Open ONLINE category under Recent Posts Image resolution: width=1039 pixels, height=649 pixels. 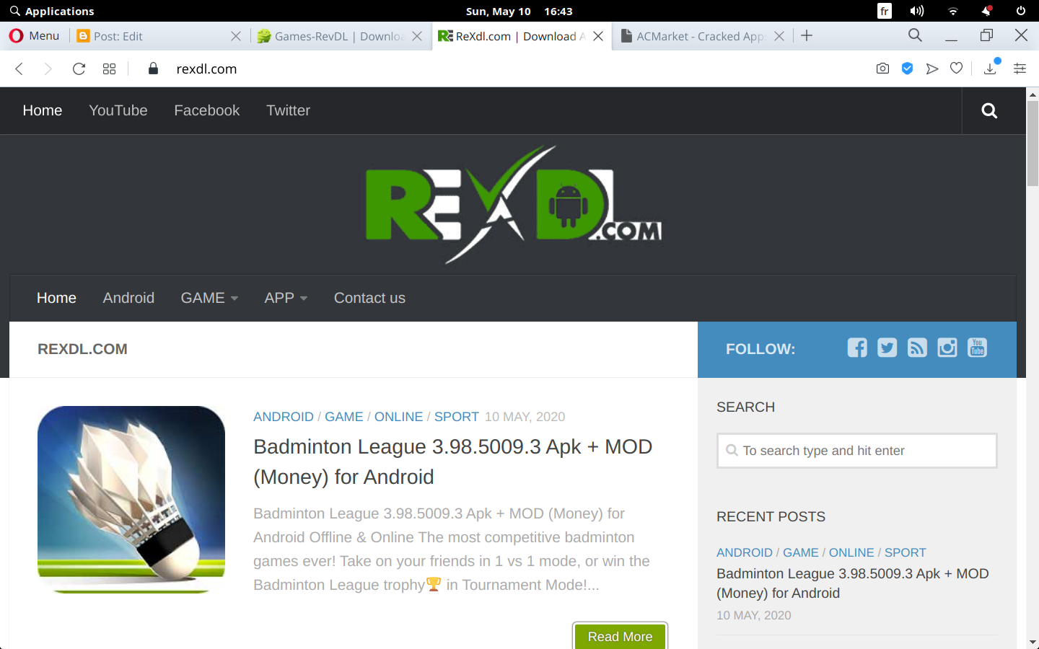(x=851, y=552)
